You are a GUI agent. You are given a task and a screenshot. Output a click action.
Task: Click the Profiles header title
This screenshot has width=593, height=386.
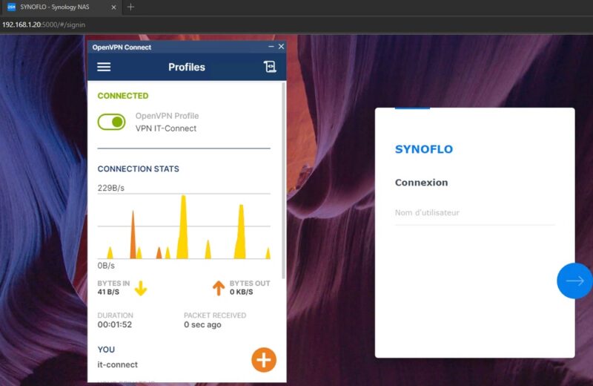point(187,67)
